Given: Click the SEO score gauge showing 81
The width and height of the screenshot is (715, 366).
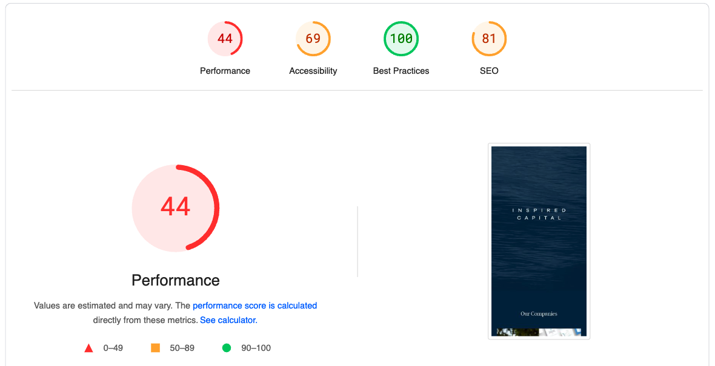Looking at the screenshot, I should (x=489, y=39).
